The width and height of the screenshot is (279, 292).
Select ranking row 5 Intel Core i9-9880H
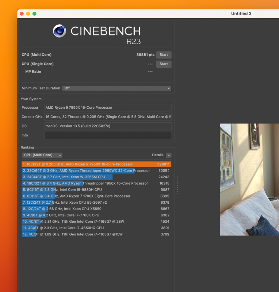point(96,189)
